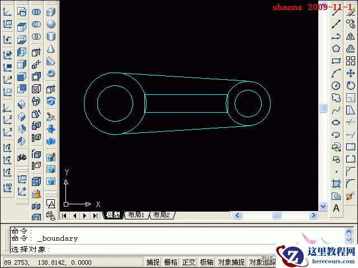Select the Rotate modify tool
This screenshot has width=358, height=268.
[351, 85]
